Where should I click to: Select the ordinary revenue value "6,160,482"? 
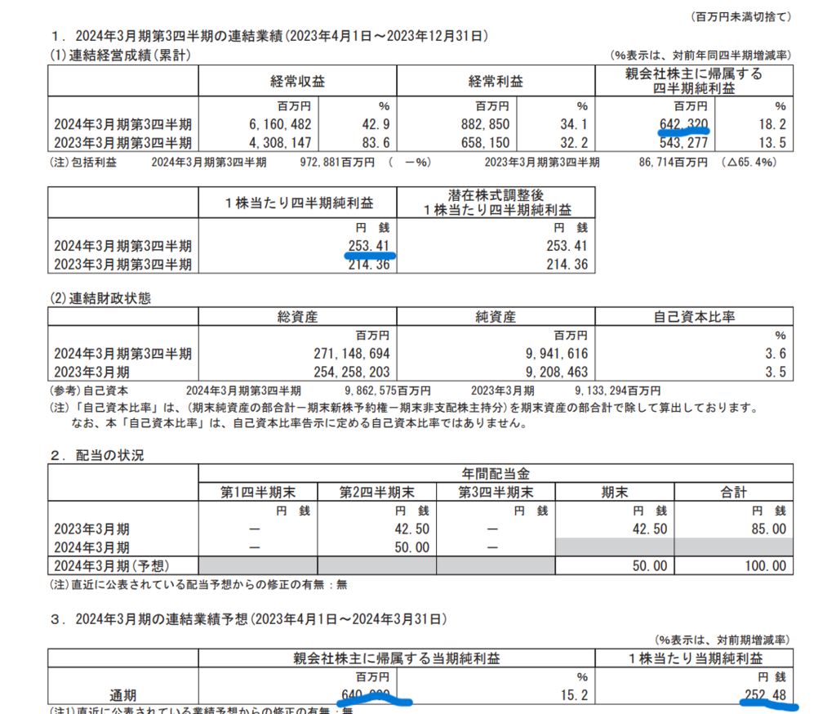[x=280, y=124]
